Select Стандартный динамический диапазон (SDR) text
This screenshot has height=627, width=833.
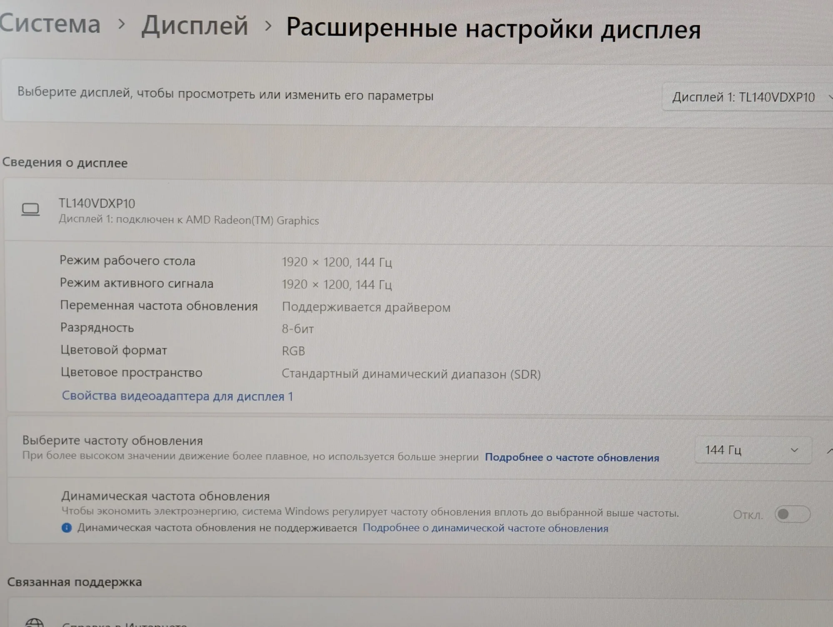tap(411, 374)
